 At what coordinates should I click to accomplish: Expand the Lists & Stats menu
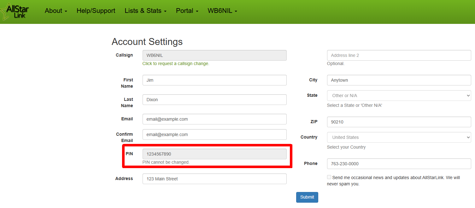pos(146,11)
